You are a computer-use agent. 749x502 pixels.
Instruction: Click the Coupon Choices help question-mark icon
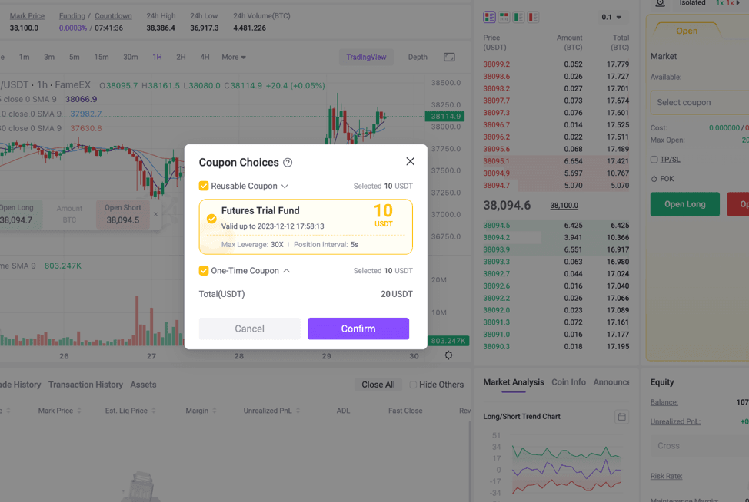(288, 163)
